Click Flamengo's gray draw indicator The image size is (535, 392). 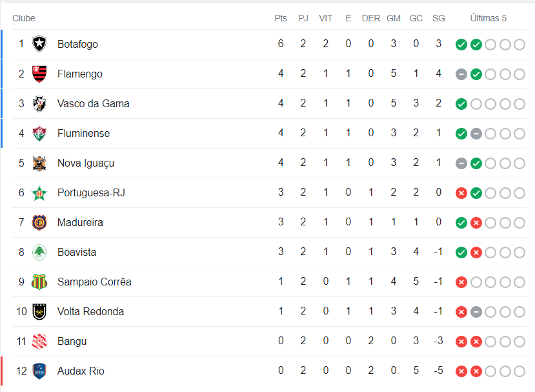click(x=461, y=74)
